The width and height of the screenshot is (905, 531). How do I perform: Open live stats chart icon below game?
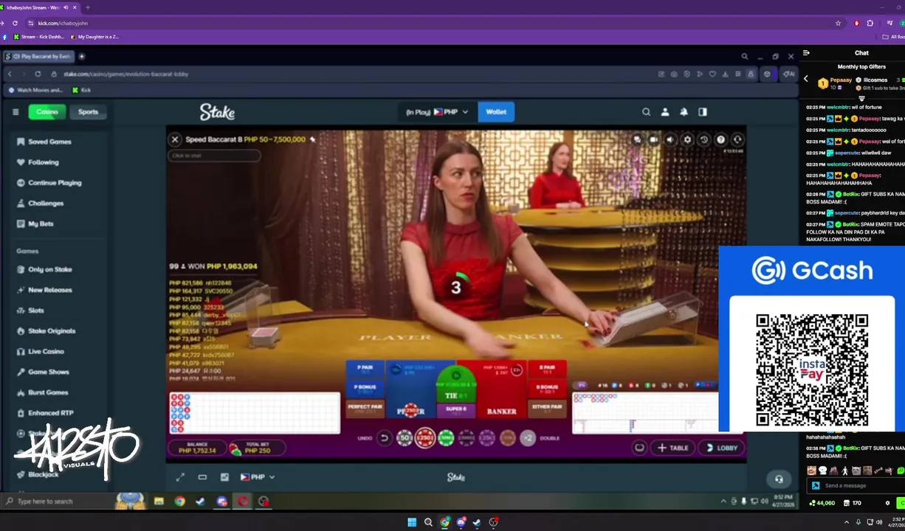point(224,477)
